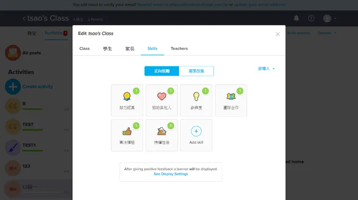Open the Portfolios tab
The width and height of the screenshot is (358, 200).
(x=53, y=33)
